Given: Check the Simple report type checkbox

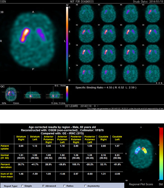Looking at the screenshot, I should tap(22, 186).
